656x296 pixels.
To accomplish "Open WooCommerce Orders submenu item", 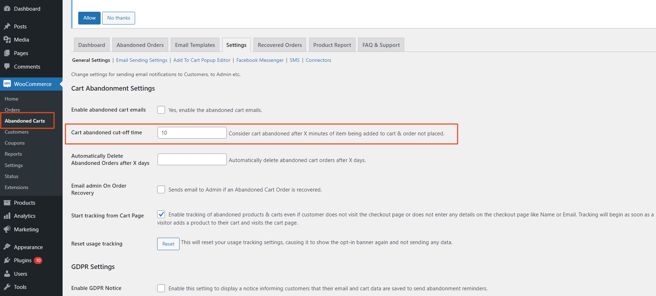I will (x=12, y=110).
